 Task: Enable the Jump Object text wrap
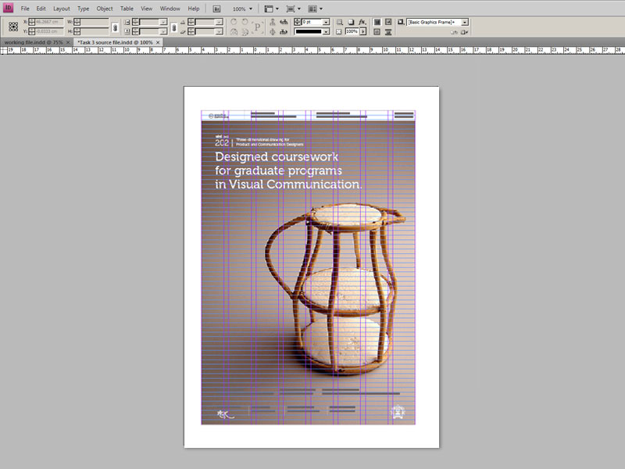pos(388,32)
